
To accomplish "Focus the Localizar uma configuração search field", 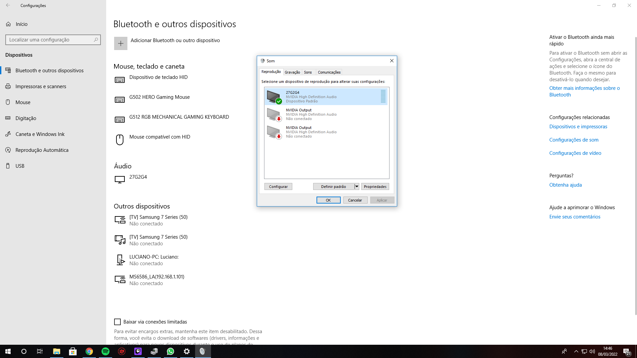I will click(x=53, y=39).
